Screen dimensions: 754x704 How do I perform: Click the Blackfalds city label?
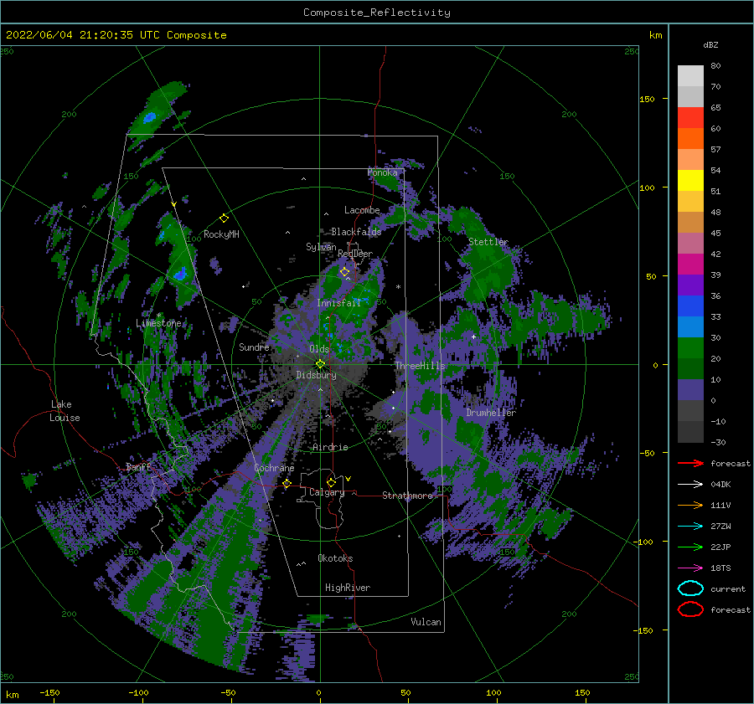(356, 232)
